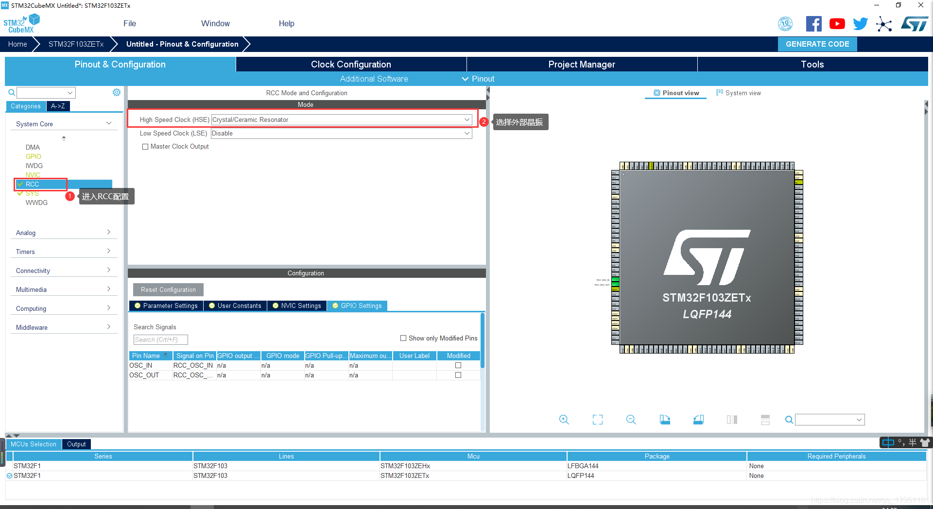Open the Help menu
The image size is (933, 509).
286,23
